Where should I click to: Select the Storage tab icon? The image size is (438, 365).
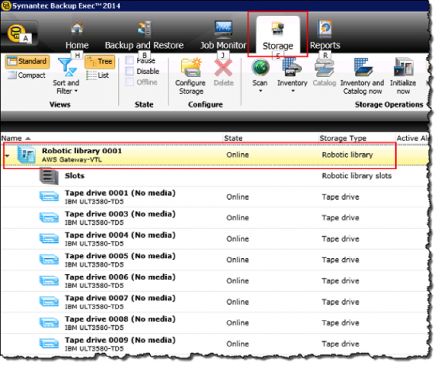coord(277,29)
